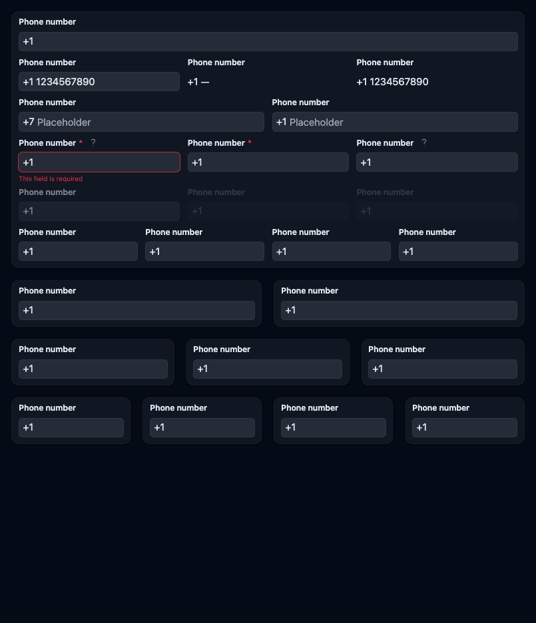
Task: Click the +7 country code prefix
Action: [x=29, y=122]
